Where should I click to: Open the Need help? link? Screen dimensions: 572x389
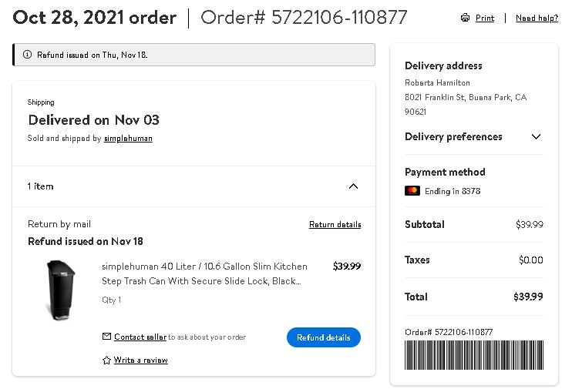click(537, 18)
